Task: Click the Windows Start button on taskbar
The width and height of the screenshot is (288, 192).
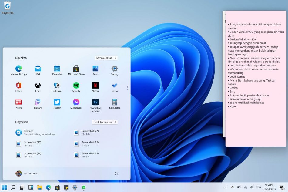Action: tap(4, 187)
